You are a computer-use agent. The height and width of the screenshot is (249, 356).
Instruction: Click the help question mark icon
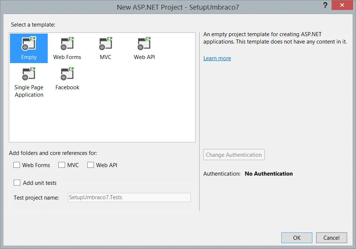325,6
